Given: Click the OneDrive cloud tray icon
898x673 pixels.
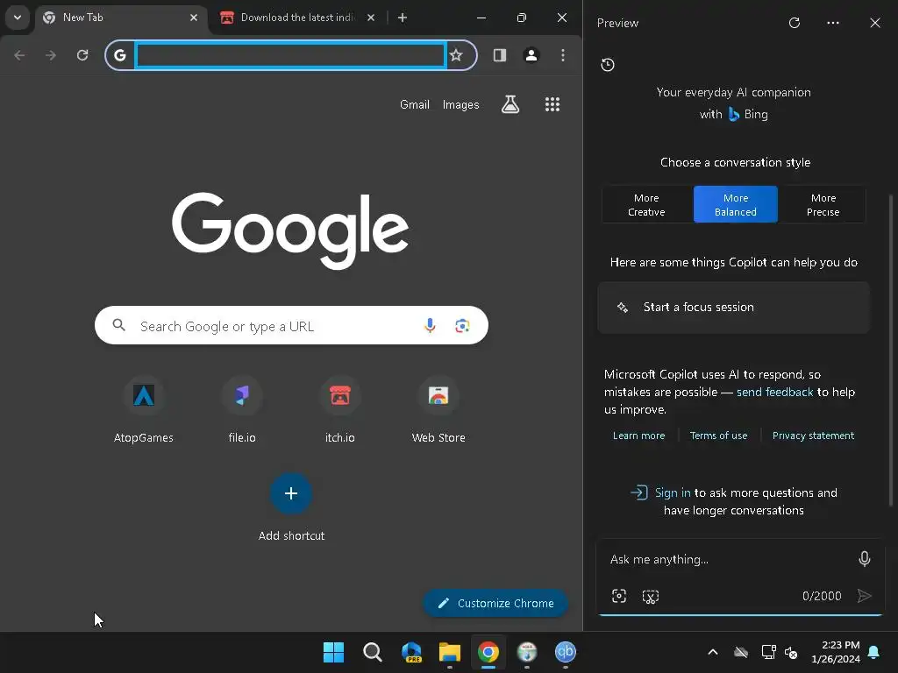Looking at the screenshot, I should [x=740, y=652].
